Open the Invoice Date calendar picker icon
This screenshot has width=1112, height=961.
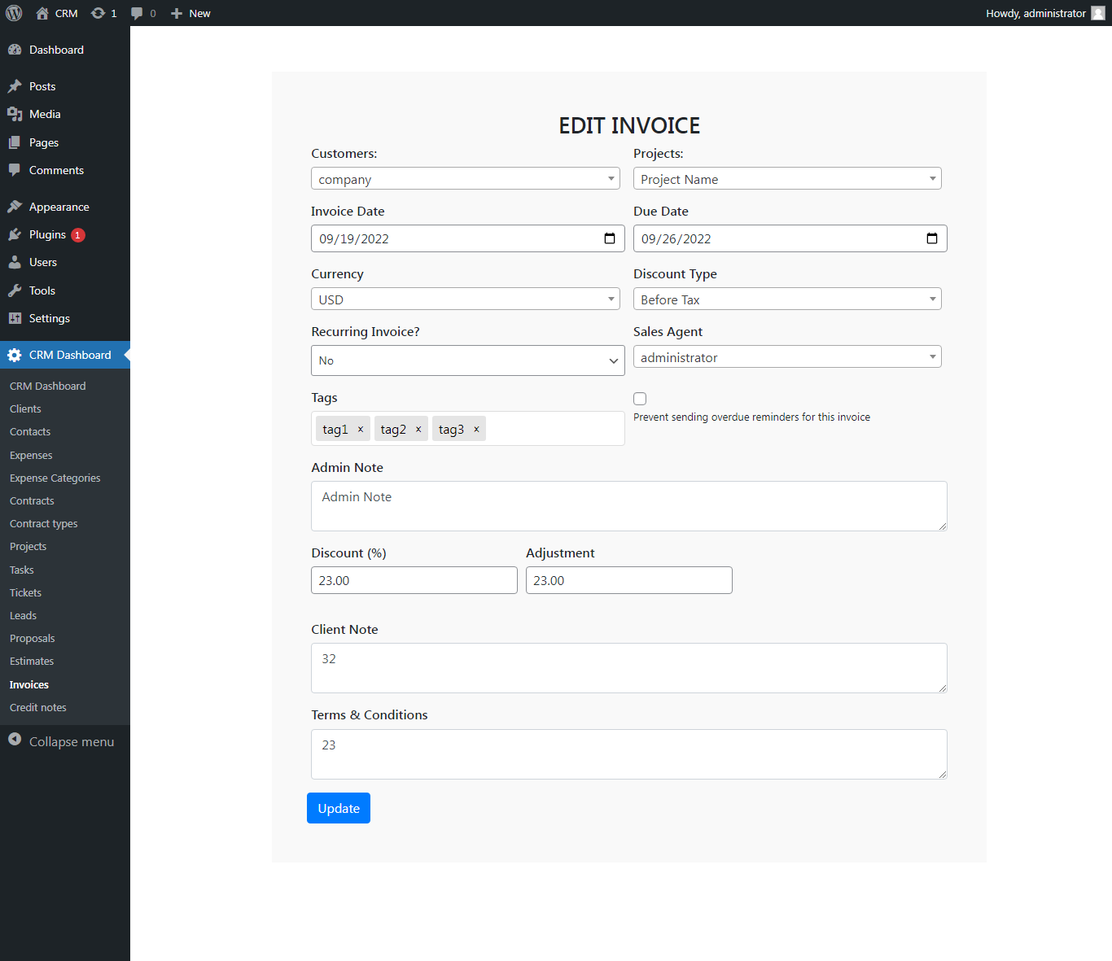tap(609, 238)
